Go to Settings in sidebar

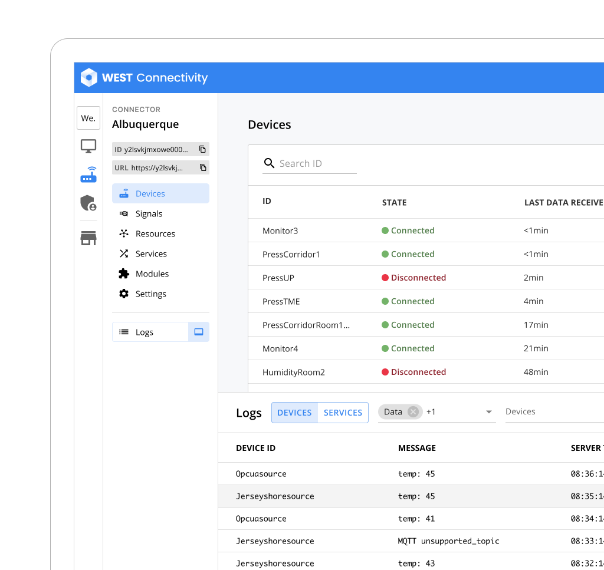point(160,294)
